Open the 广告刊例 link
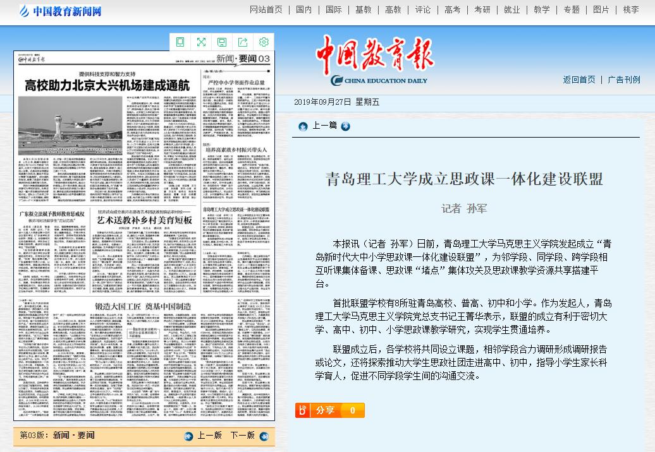The height and width of the screenshot is (452, 655). pyautogui.click(x=624, y=80)
